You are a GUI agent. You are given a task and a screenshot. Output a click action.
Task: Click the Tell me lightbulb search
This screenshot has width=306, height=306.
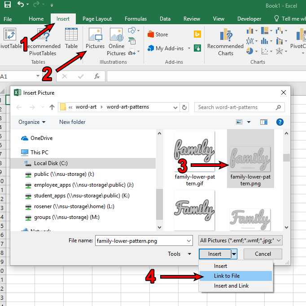pos(276,18)
